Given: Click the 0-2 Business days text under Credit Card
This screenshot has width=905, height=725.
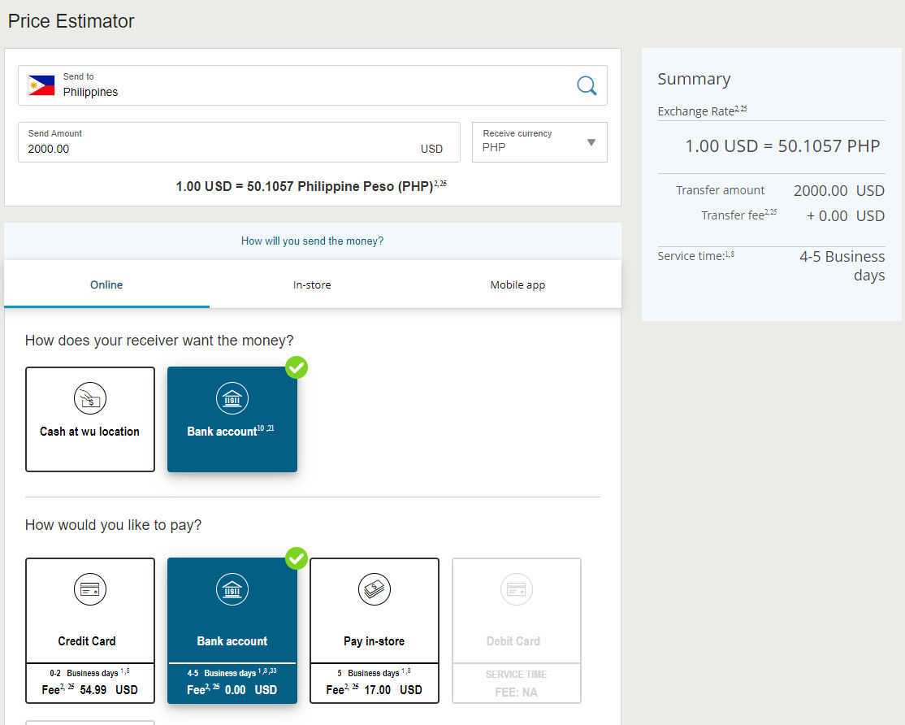Looking at the screenshot, I should point(89,672).
